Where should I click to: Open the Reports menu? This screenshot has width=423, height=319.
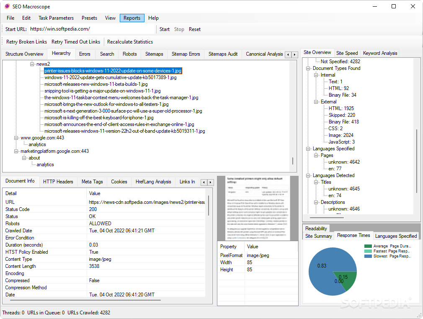pyautogui.click(x=132, y=18)
